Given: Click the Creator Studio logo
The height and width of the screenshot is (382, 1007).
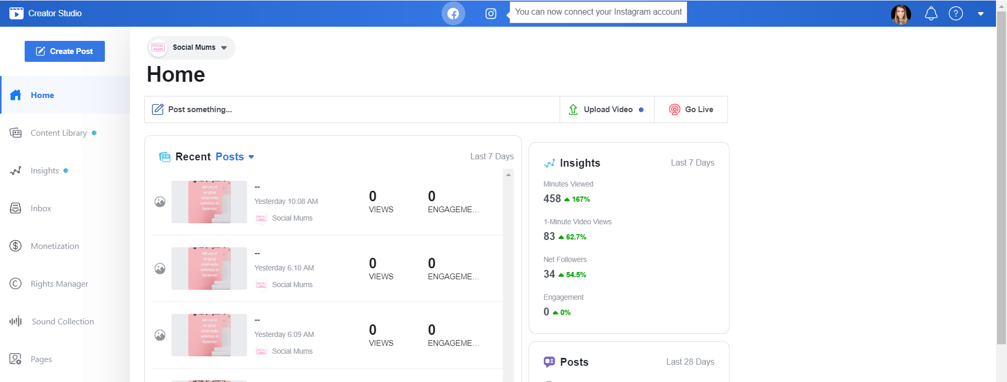Looking at the screenshot, I should [16, 14].
